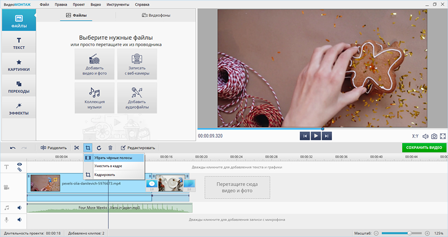Open the Видео menu
Viewport: 448px width, 237px height.
(95, 4)
